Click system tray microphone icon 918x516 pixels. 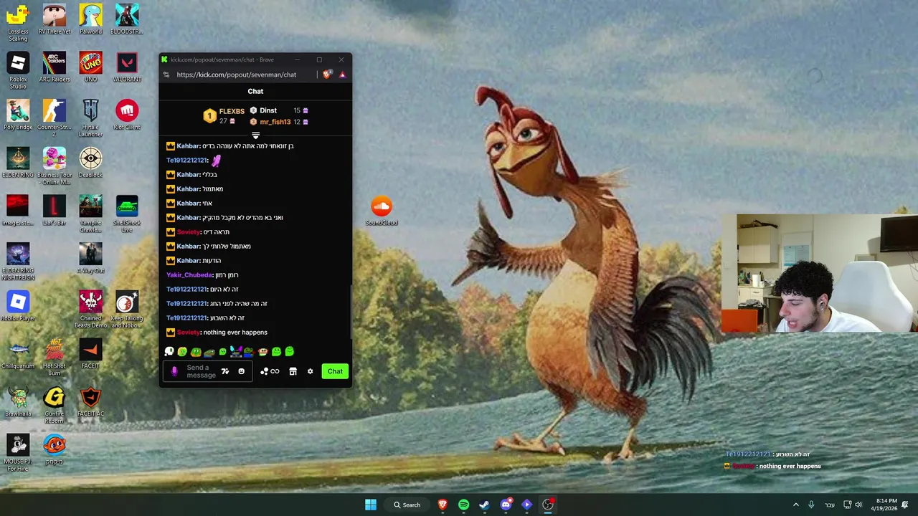[x=811, y=505]
